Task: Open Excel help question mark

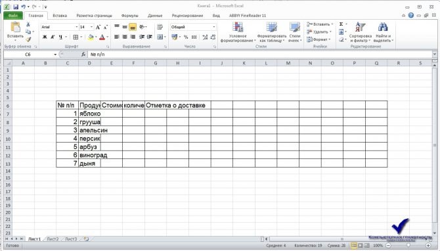Action: [411, 16]
